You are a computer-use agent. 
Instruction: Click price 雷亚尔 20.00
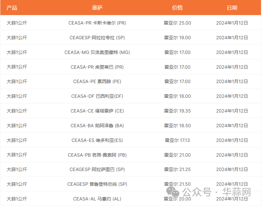(177, 199)
